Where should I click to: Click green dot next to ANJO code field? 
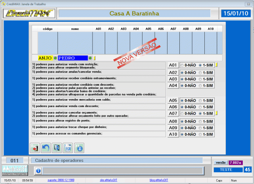(x=56, y=58)
